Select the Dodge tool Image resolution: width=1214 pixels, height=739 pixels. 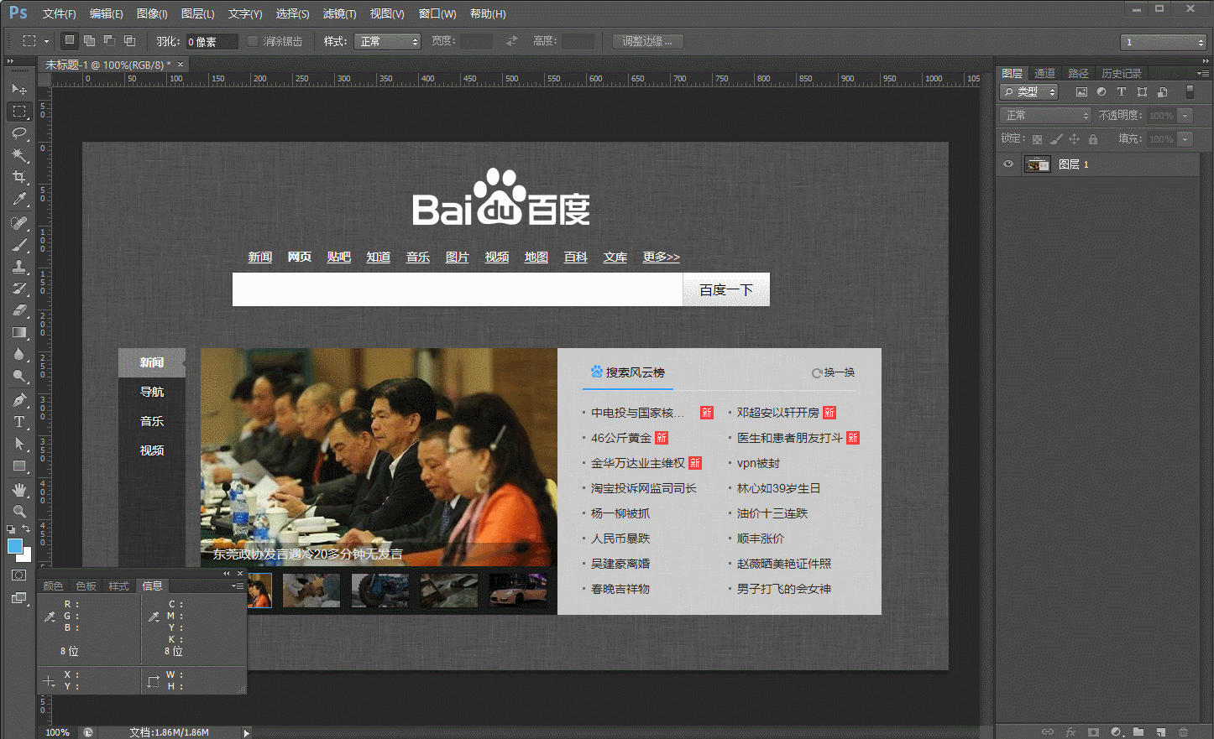click(19, 376)
